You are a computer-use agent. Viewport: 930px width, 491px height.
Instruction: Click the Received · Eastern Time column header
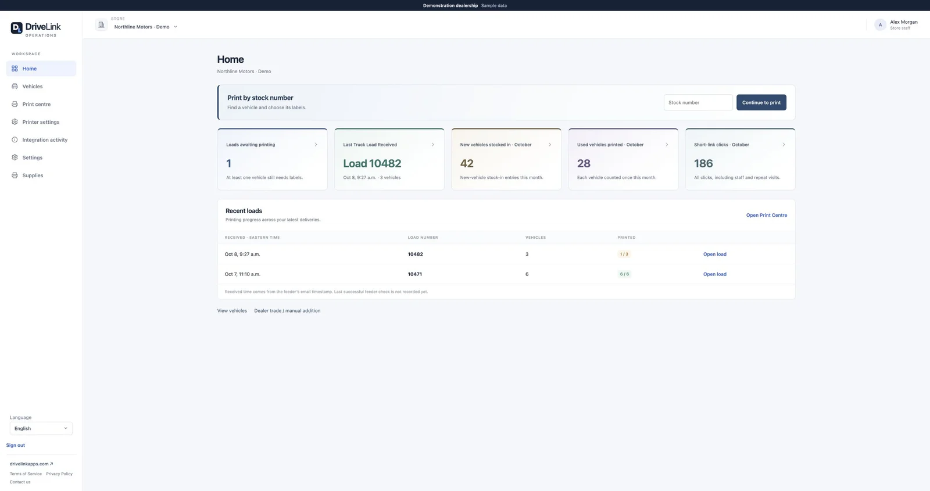tap(252, 238)
